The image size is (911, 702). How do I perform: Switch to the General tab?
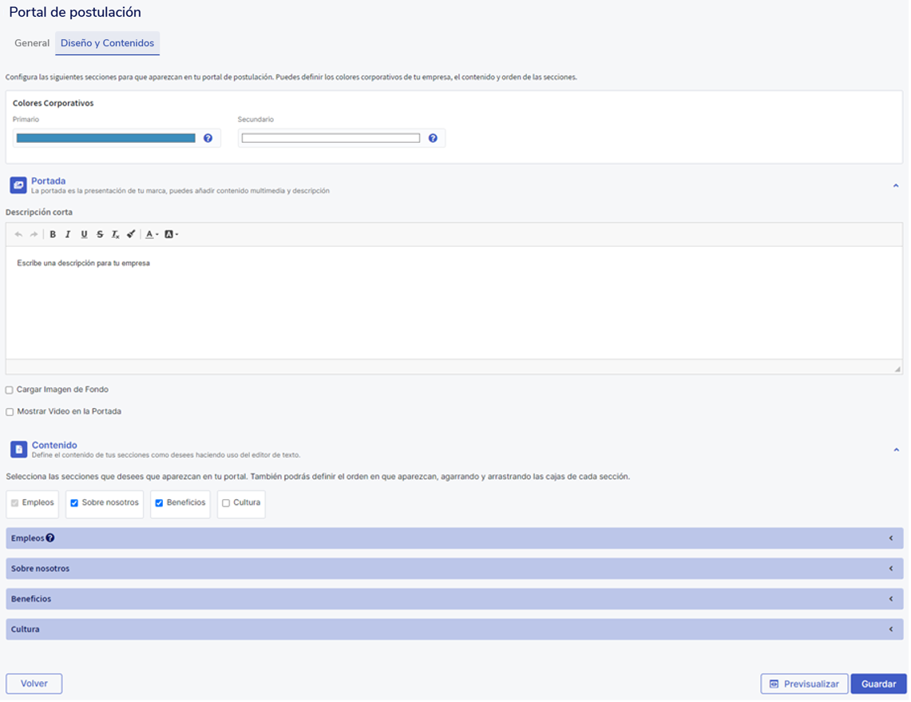pos(32,43)
